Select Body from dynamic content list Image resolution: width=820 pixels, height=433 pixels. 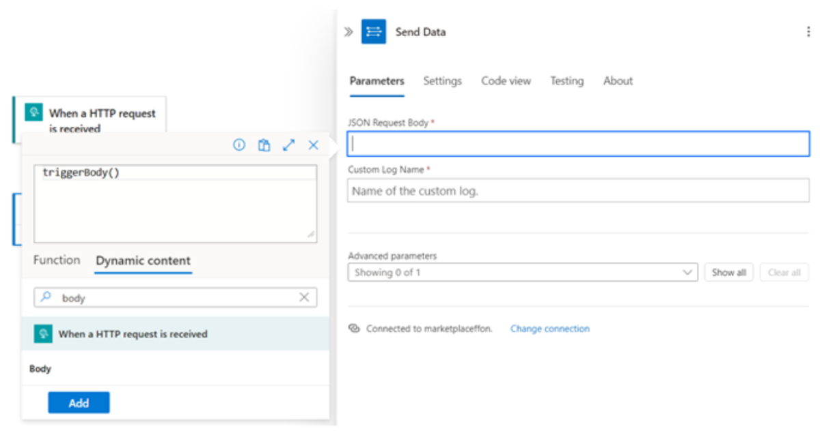40,369
